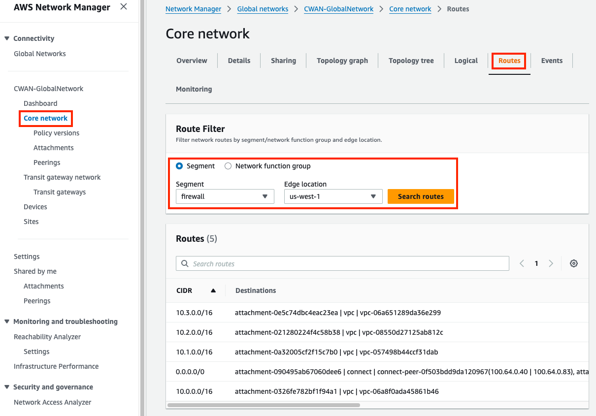
Task: Select the 10.0.0.0/16 CIDR cell
Action: [x=194, y=391]
